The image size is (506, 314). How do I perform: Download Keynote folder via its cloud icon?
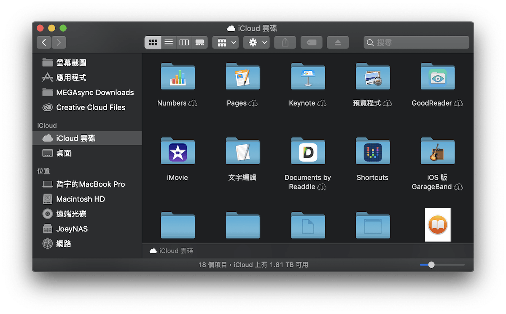click(322, 104)
